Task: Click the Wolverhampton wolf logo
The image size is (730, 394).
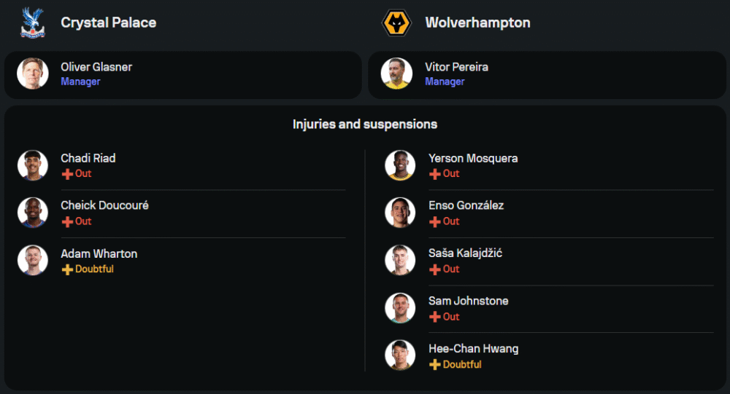Action: pos(397,23)
